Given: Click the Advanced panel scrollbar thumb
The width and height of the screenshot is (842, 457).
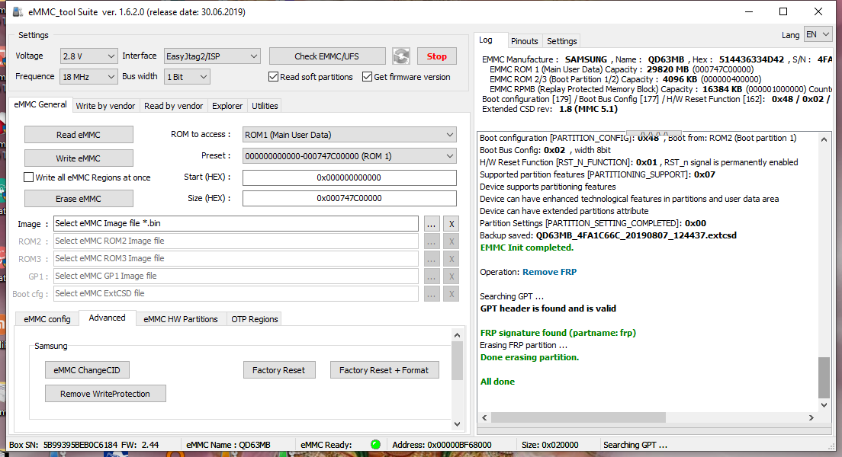Looking at the screenshot, I should click(457, 361).
